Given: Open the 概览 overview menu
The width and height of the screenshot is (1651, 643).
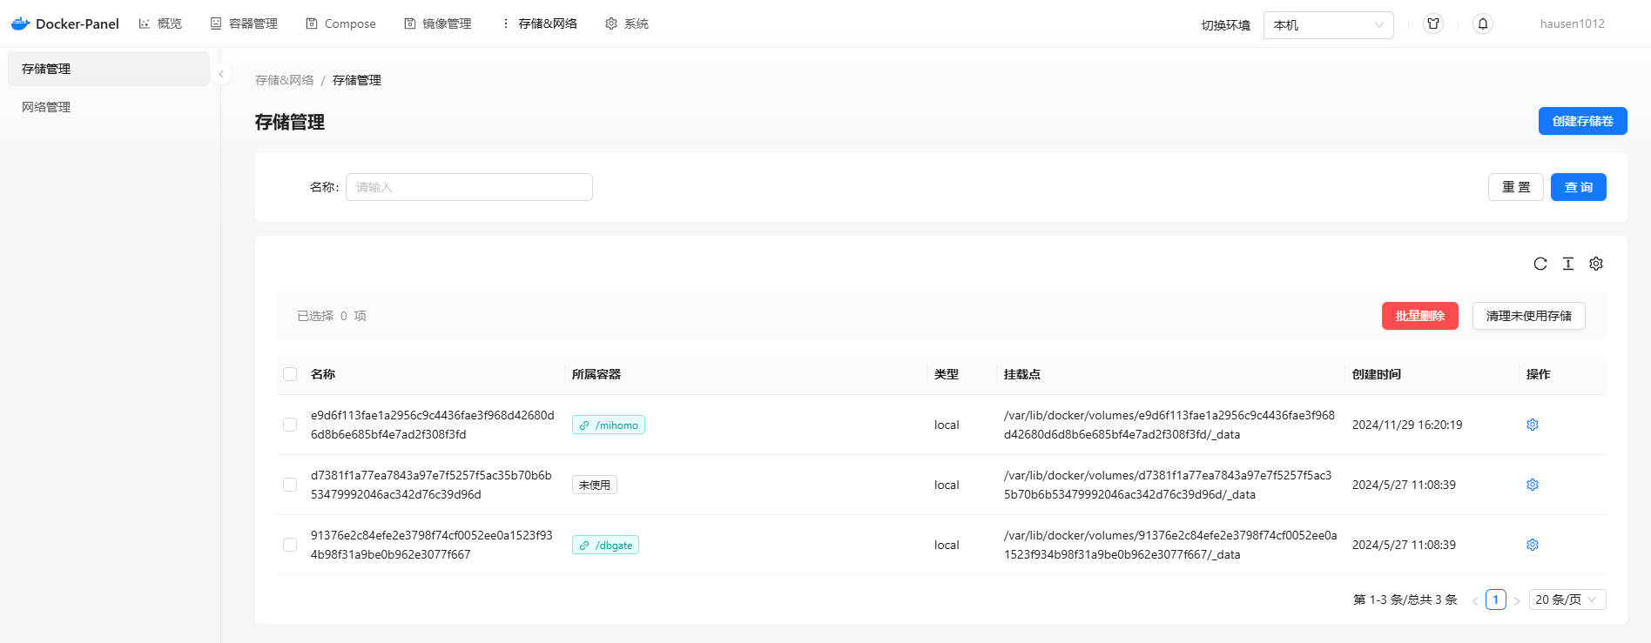Looking at the screenshot, I should tap(160, 23).
